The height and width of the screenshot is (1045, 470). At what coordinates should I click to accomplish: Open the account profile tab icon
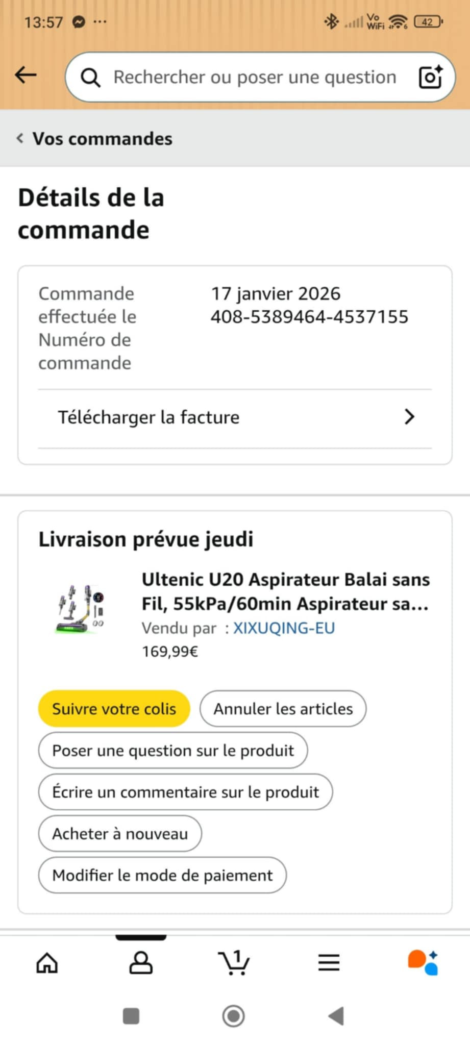141,963
